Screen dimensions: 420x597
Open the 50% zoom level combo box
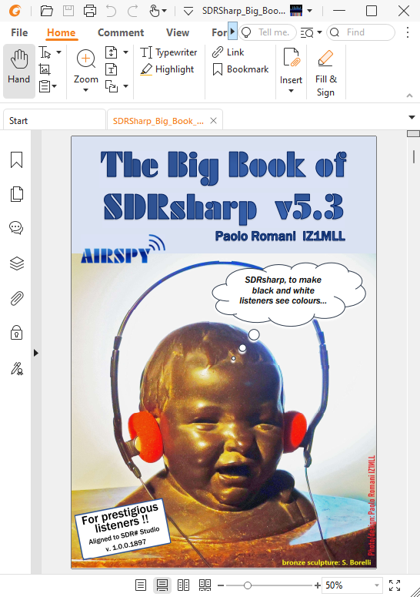[x=352, y=585]
